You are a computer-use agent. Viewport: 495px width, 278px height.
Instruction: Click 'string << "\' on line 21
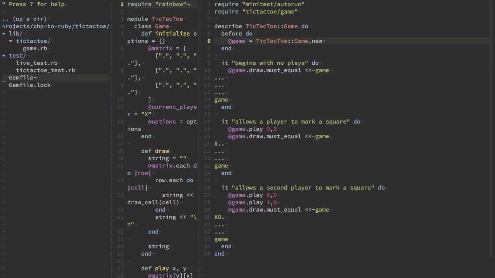point(176,217)
